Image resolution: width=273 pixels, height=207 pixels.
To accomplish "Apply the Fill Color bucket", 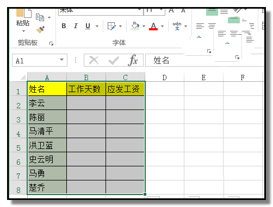I will (135, 26).
